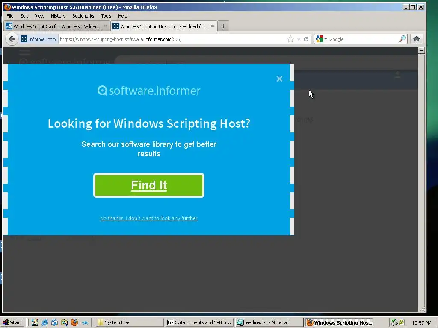Open the search engine selector dropdown
The height and width of the screenshot is (328, 438).
pyautogui.click(x=321, y=39)
